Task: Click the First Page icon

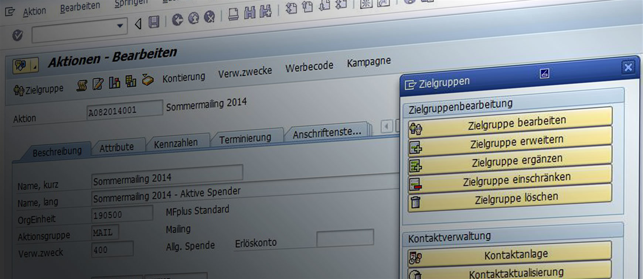Action: coord(291,8)
